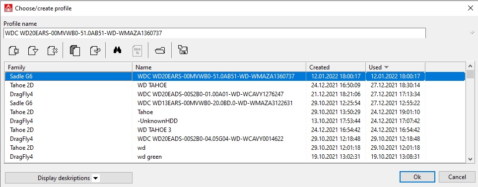Click the profile icon with checkmark arrow

point(95,51)
